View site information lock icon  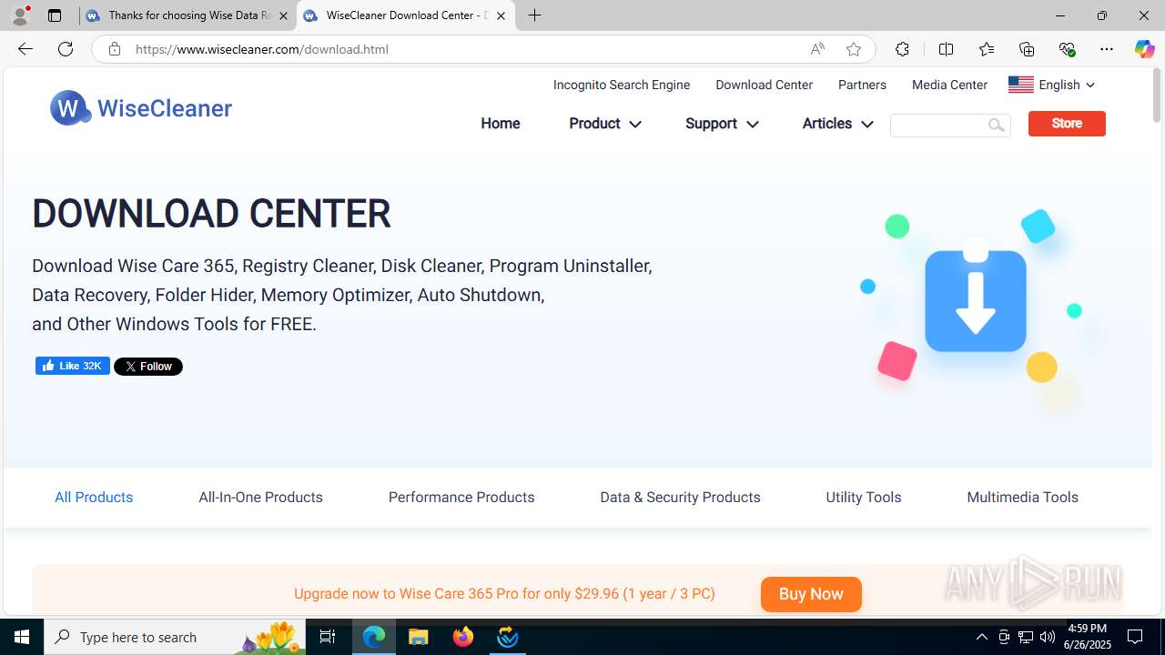[x=114, y=49]
